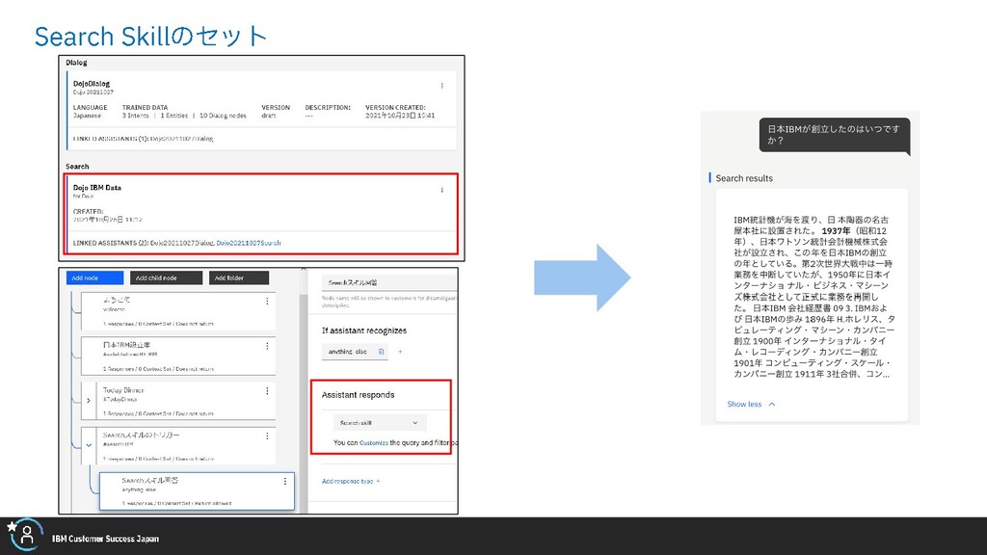Click the Search Skillのセット slide title
The width and height of the screenshot is (987, 555).
pos(151,37)
